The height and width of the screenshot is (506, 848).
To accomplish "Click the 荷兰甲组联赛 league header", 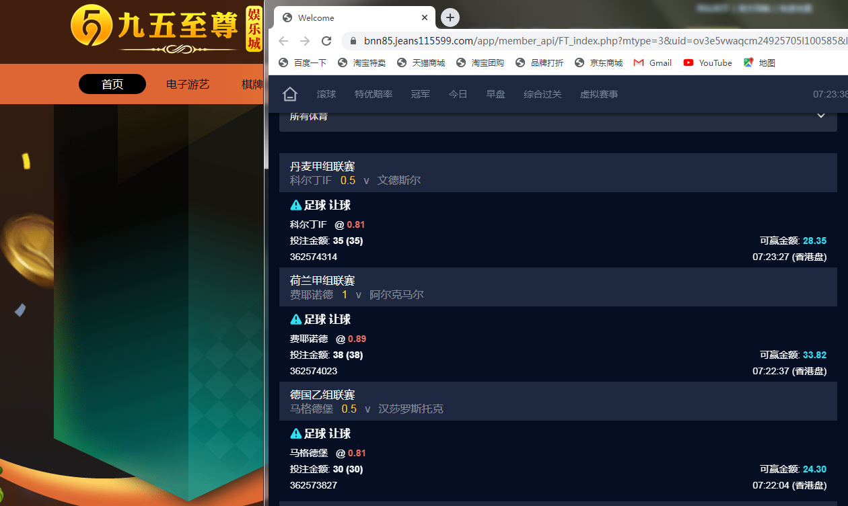I will pyautogui.click(x=558, y=287).
